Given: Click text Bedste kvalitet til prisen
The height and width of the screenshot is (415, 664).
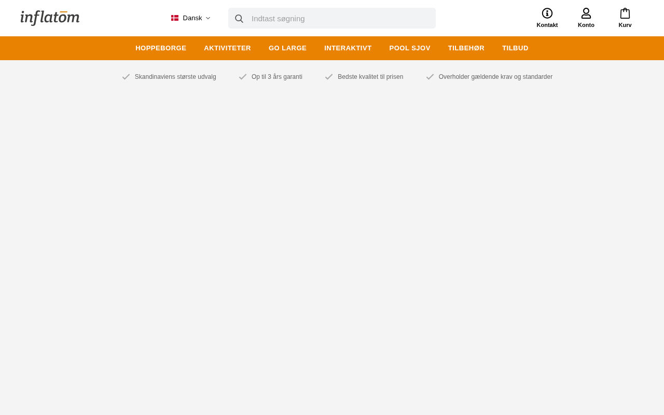Looking at the screenshot, I should click(370, 77).
